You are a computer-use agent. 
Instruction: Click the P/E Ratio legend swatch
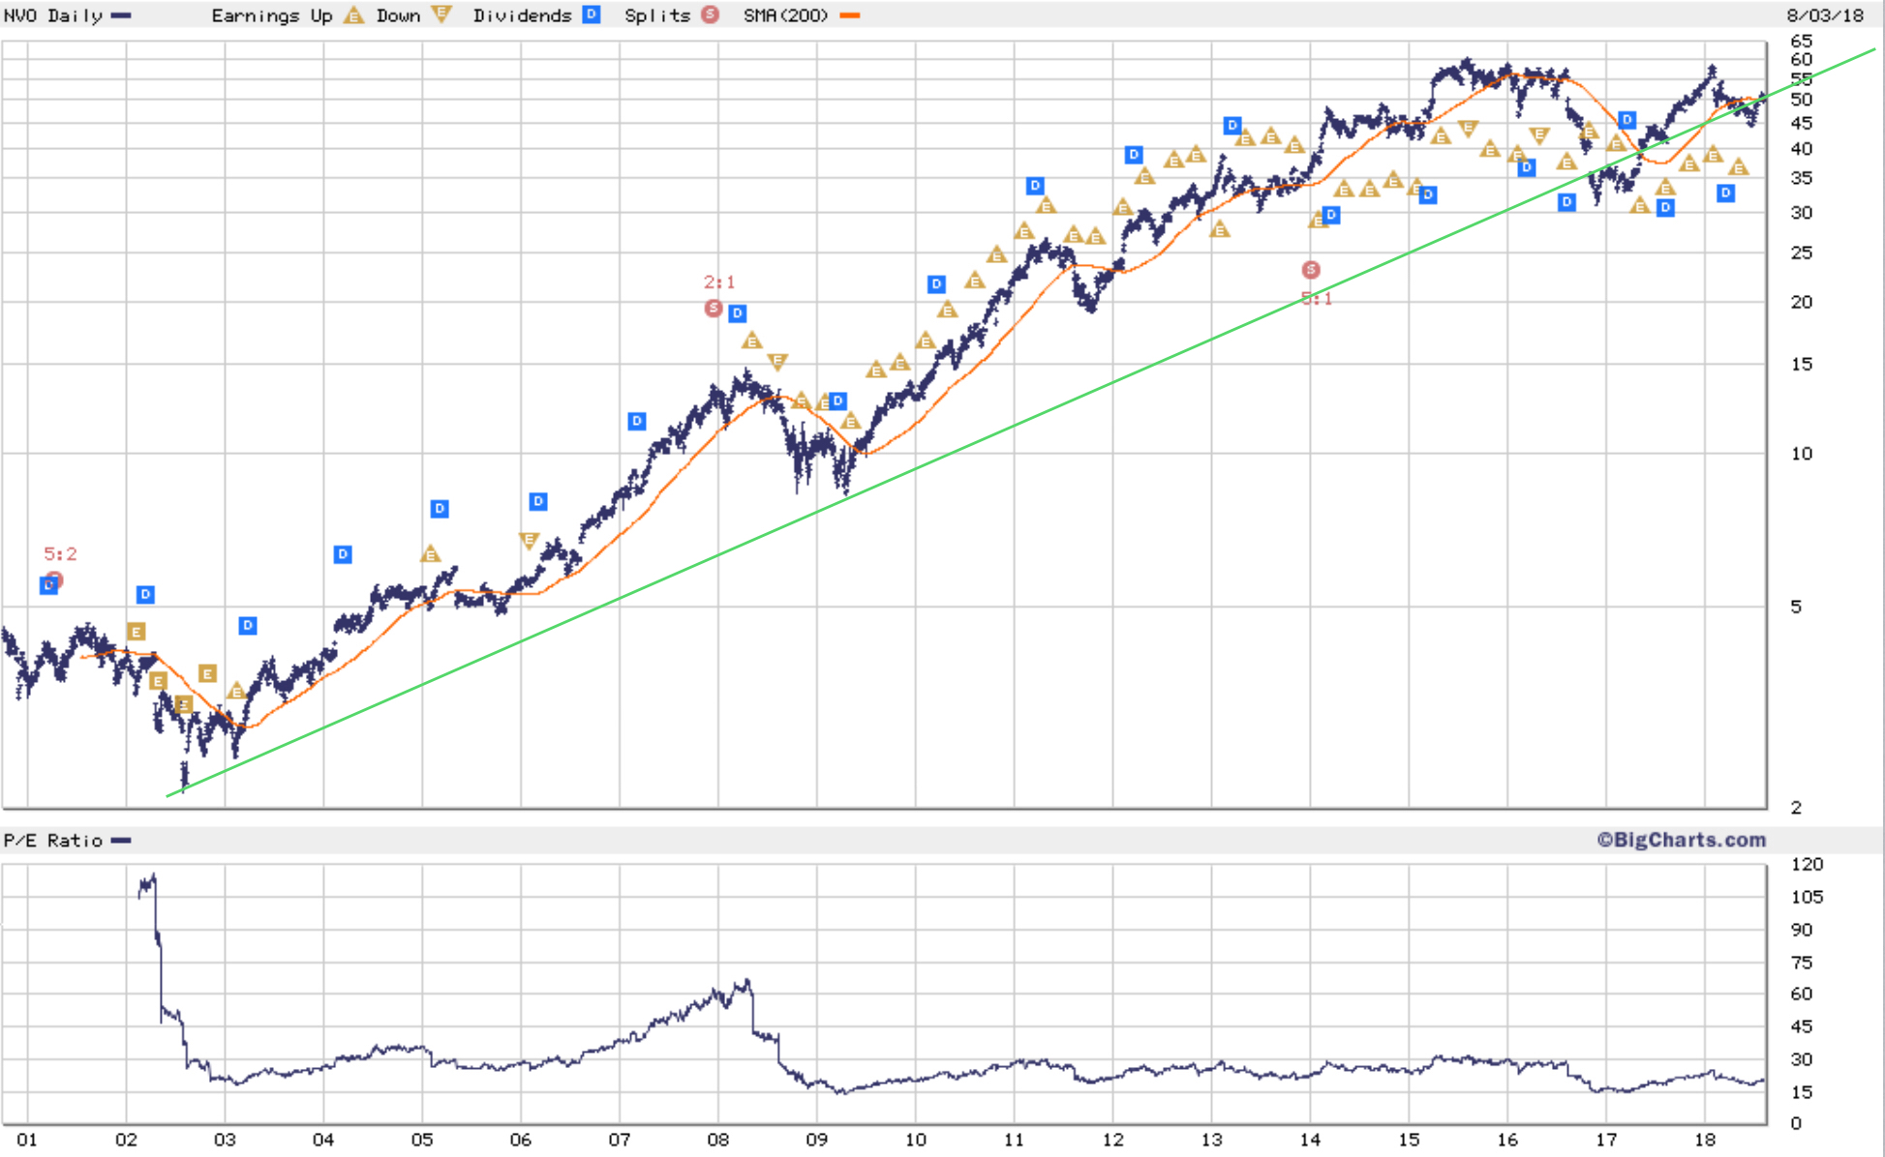pos(121,841)
